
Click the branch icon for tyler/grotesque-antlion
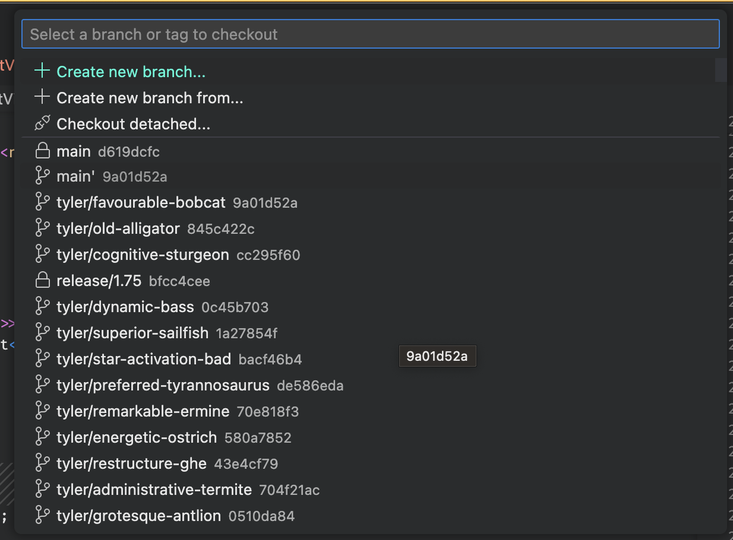point(43,516)
